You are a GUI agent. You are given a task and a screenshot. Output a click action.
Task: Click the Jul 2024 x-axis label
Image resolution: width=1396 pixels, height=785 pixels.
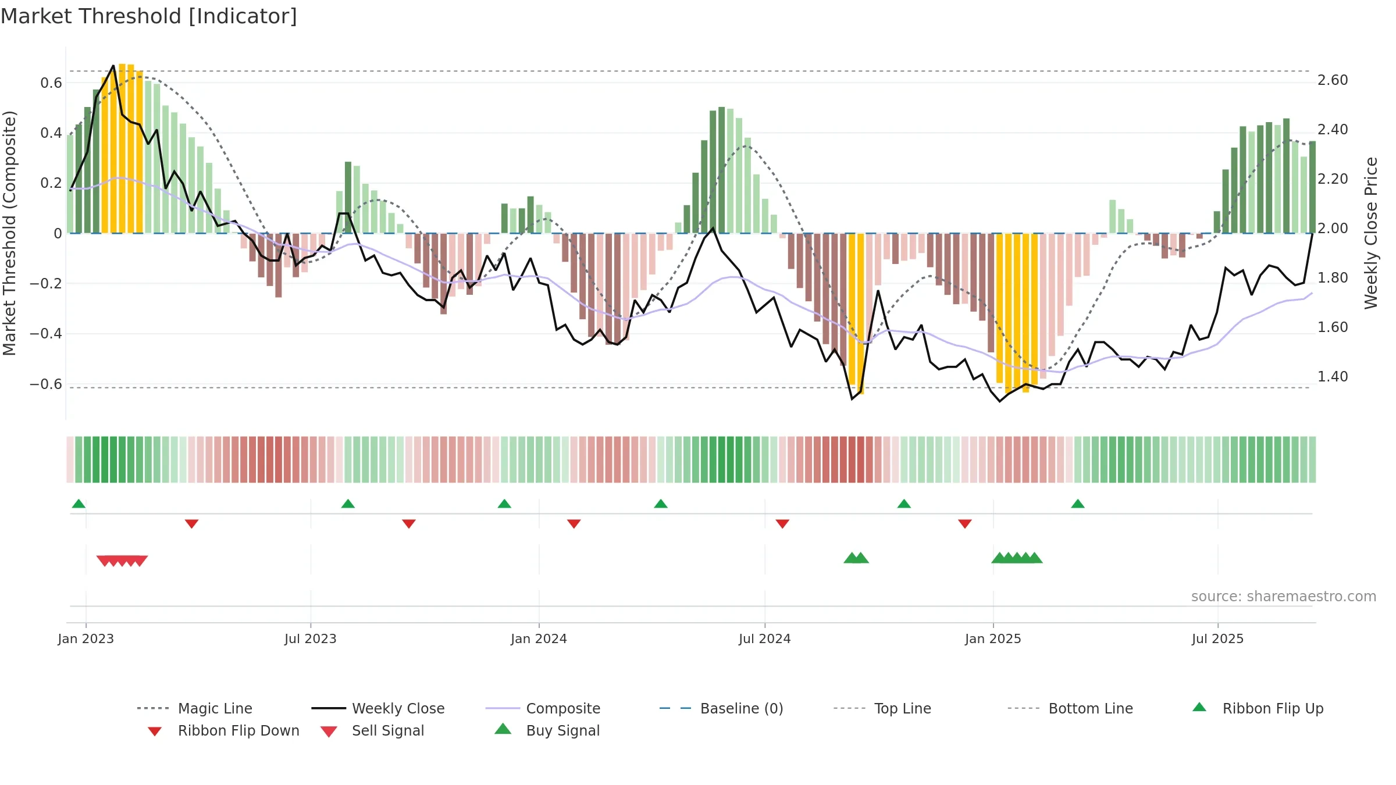click(x=765, y=638)
